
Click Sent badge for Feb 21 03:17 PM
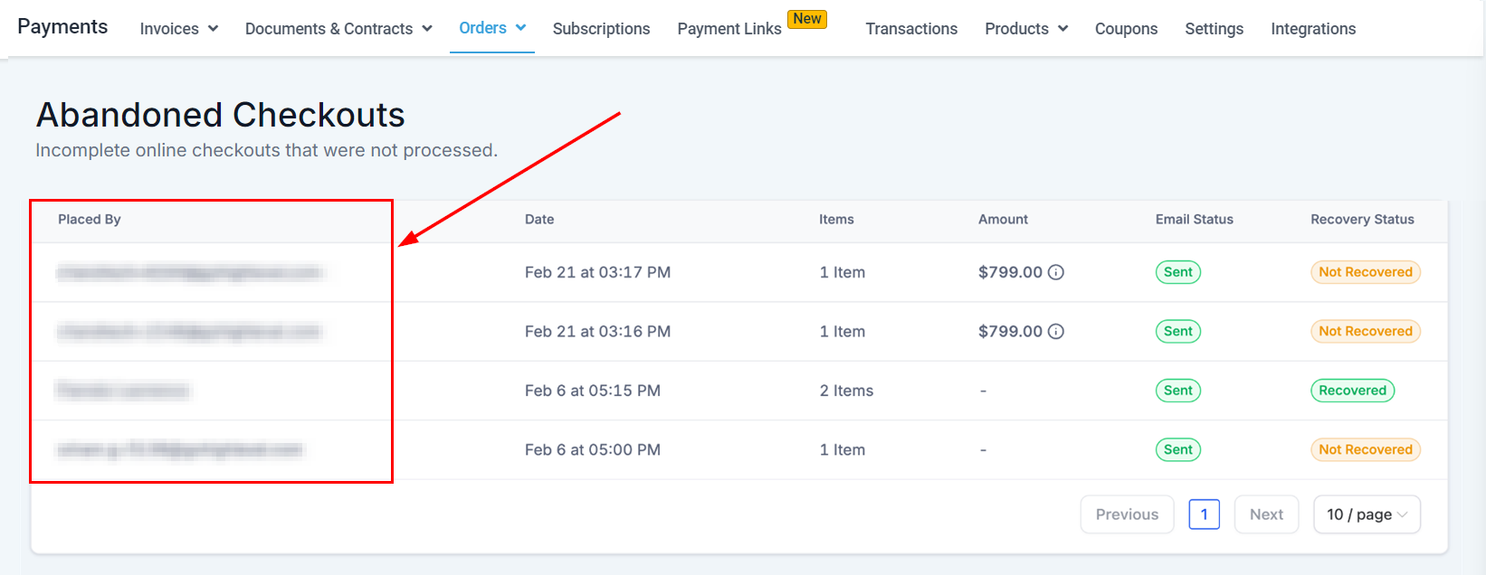(x=1177, y=272)
